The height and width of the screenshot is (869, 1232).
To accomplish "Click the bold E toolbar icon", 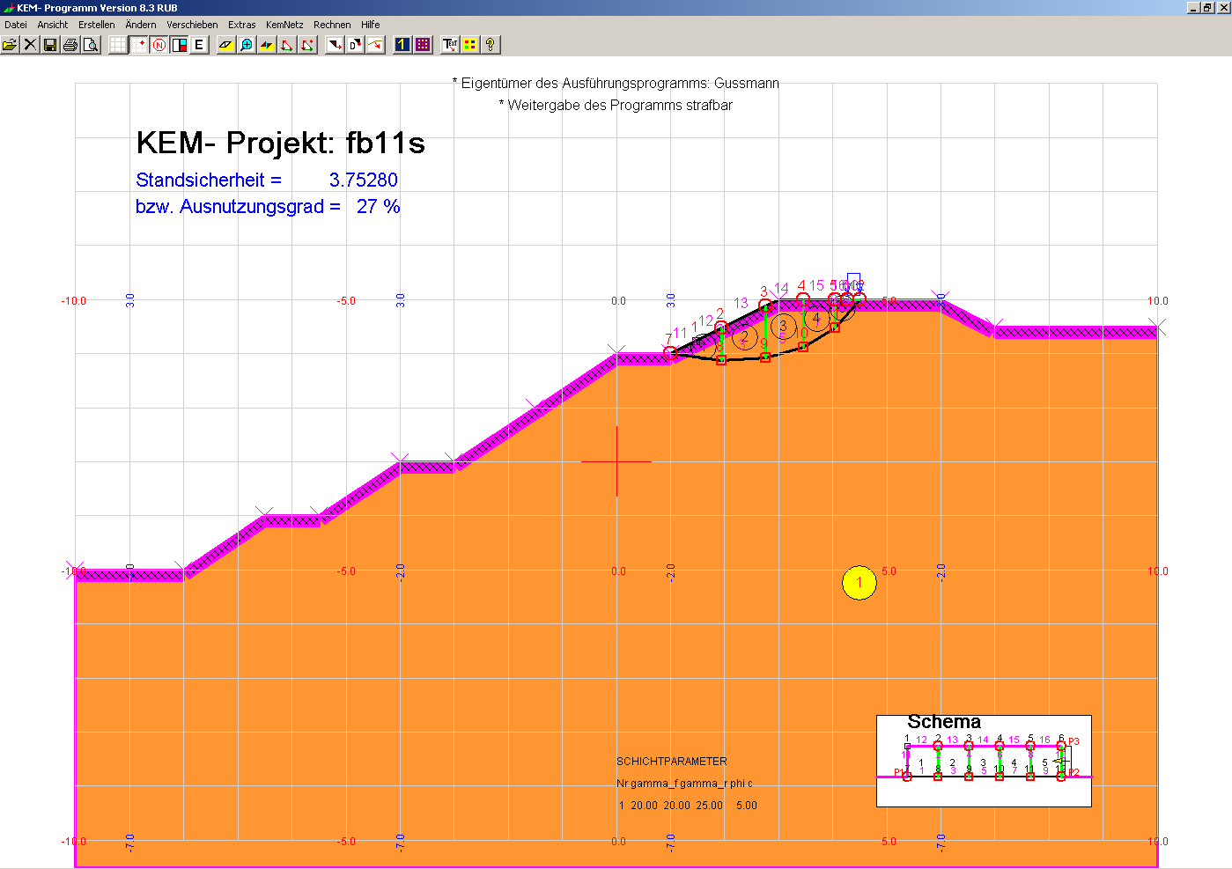I will (199, 44).
